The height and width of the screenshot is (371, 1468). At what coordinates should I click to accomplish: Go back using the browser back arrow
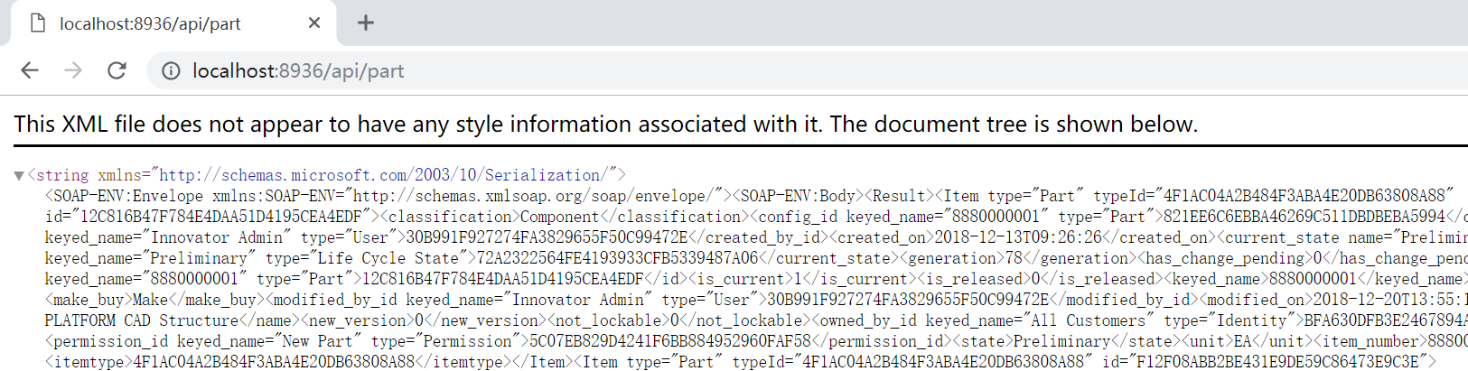(30, 70)
